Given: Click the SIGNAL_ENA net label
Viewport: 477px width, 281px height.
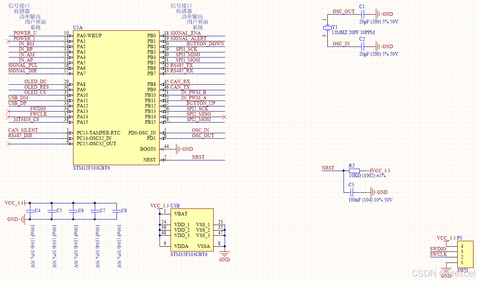Looking at the screenshot, I should point(186,33).
